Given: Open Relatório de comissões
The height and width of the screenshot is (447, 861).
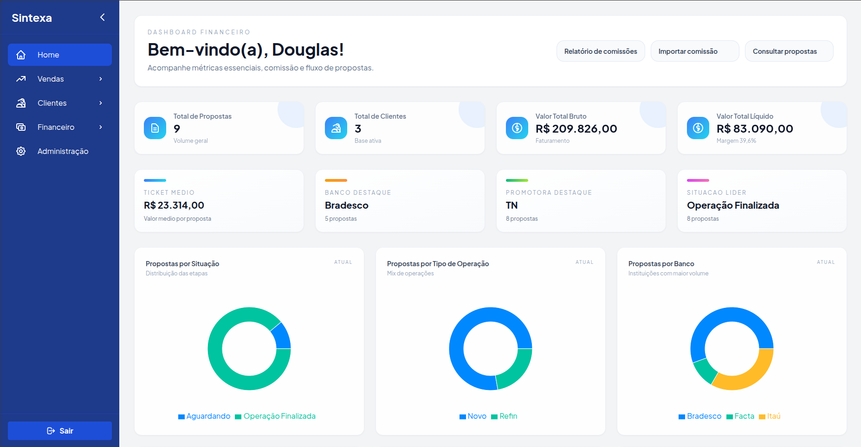Looking at the screenshot, I should pyautogui.click(x=601, y=51).
